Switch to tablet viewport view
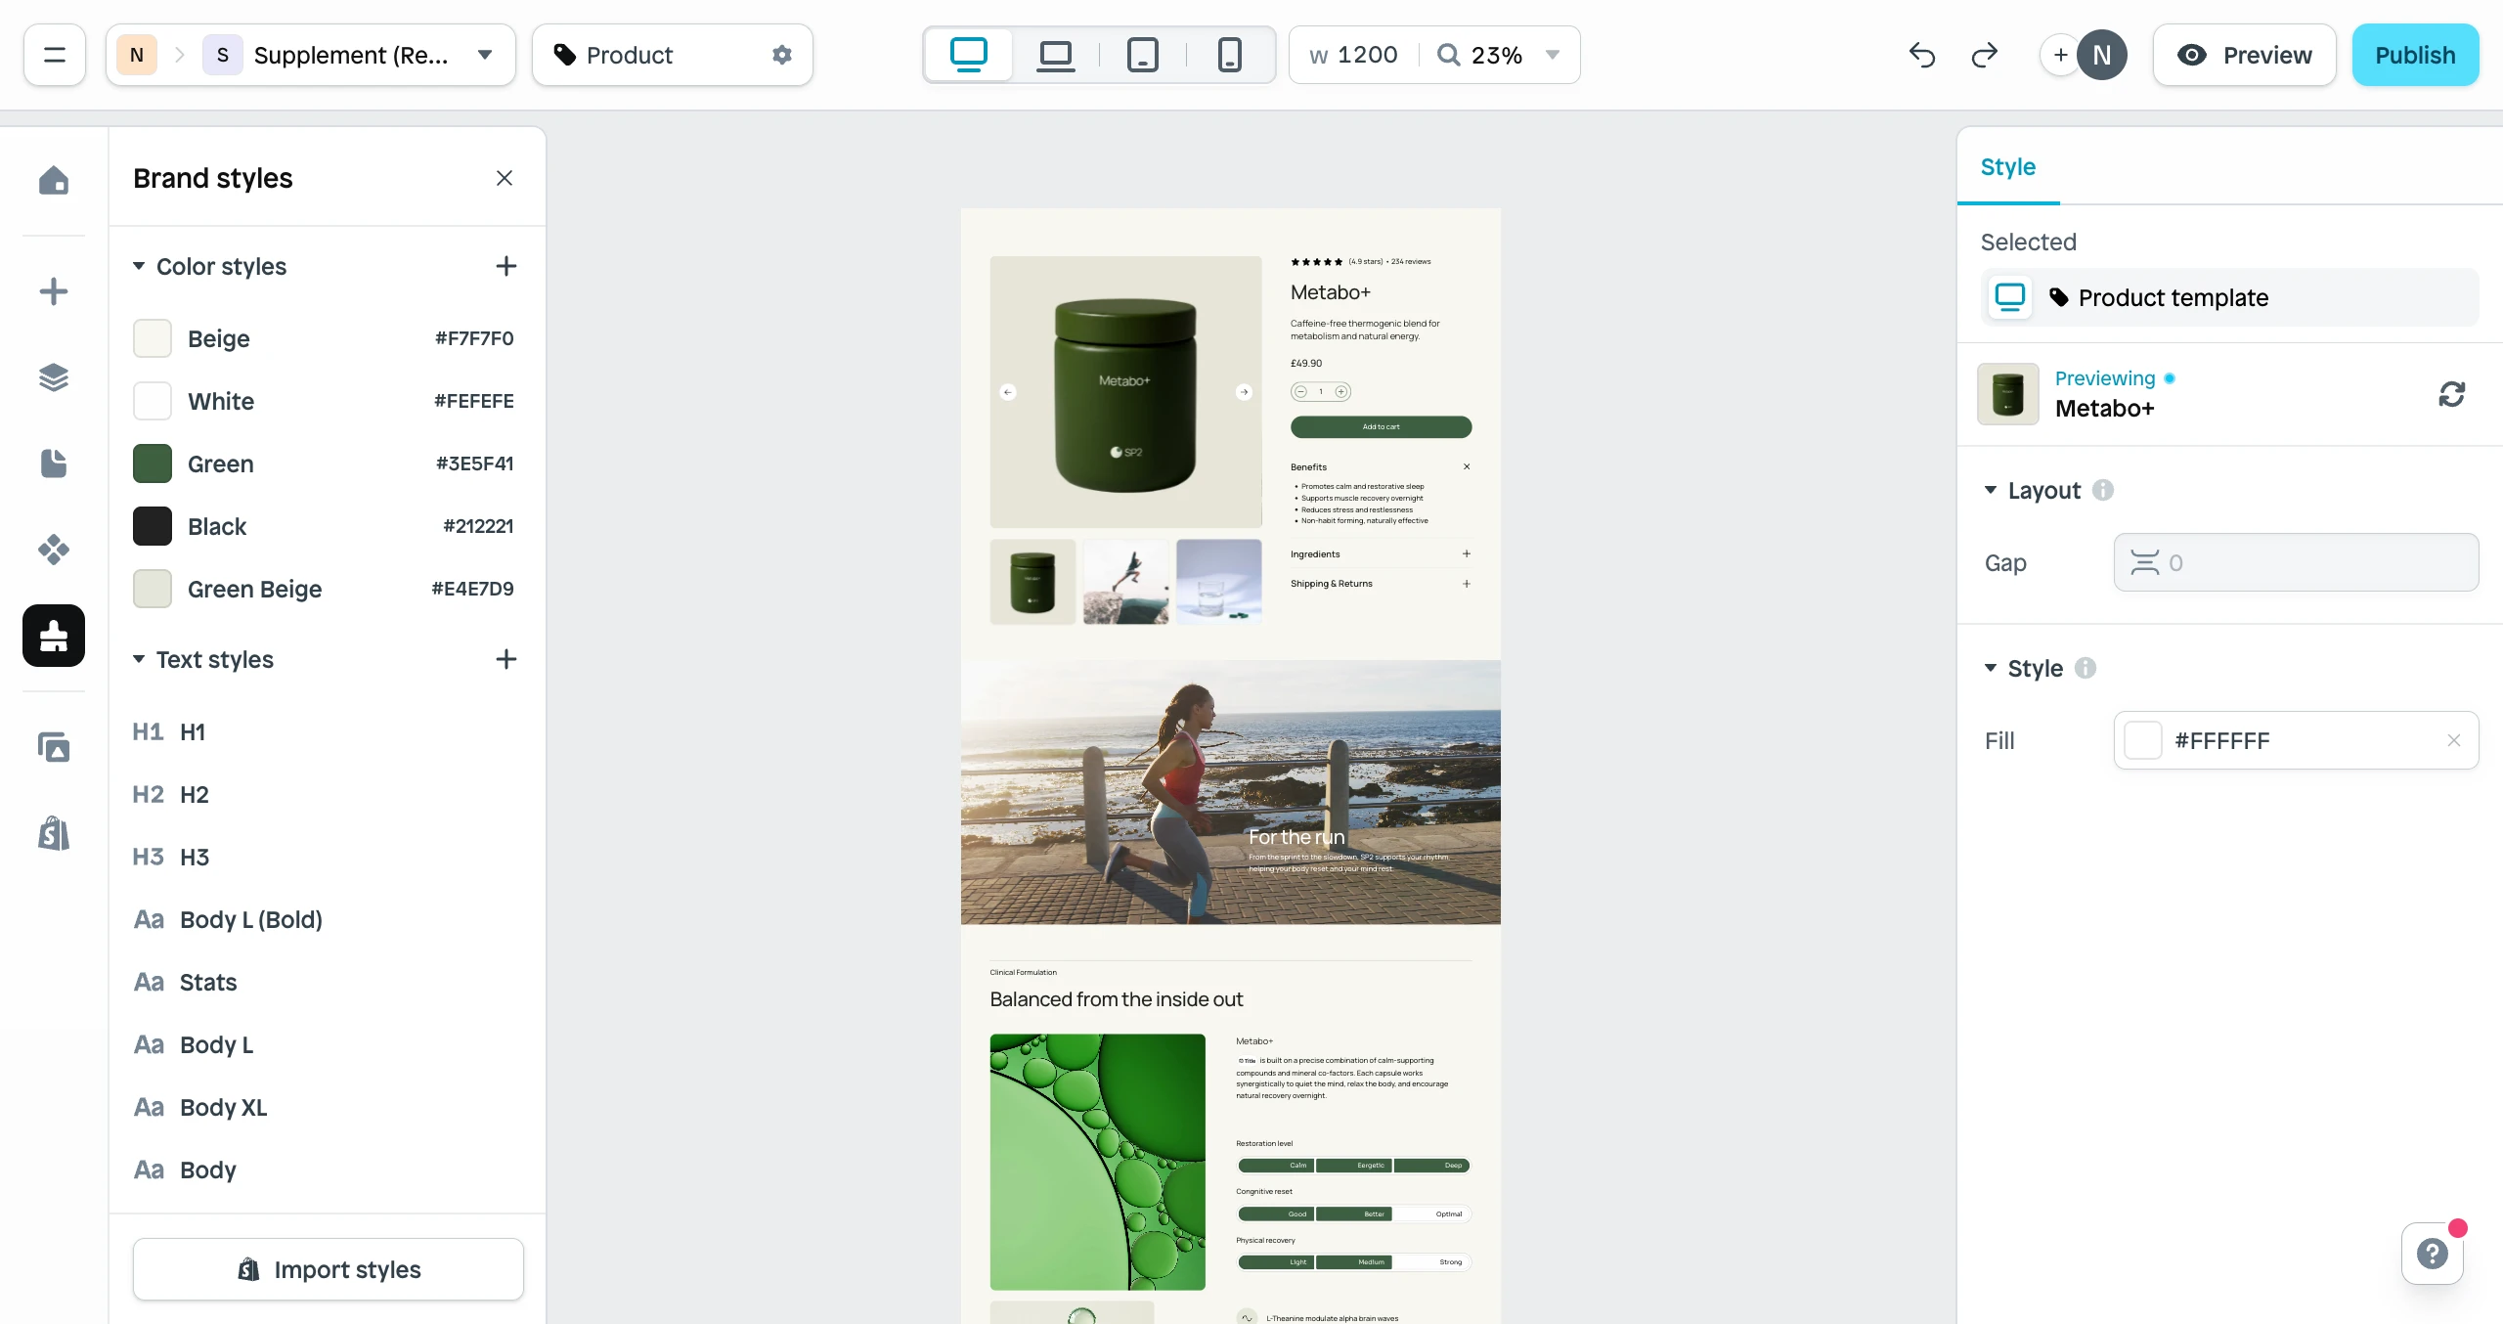The height and width of the screenshot is (1324, 2503). point(1142,55)
